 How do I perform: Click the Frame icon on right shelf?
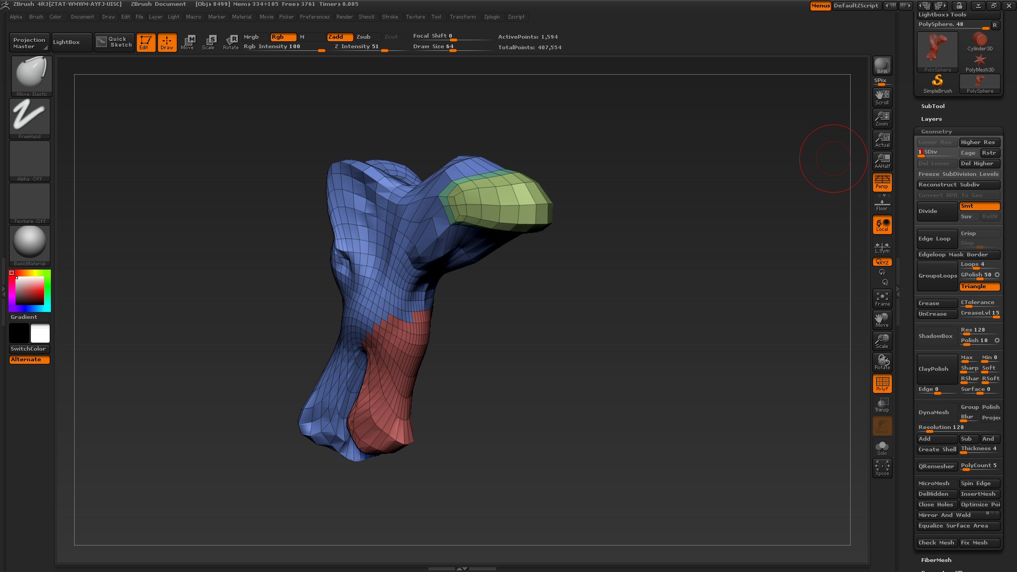pos(881,298)
